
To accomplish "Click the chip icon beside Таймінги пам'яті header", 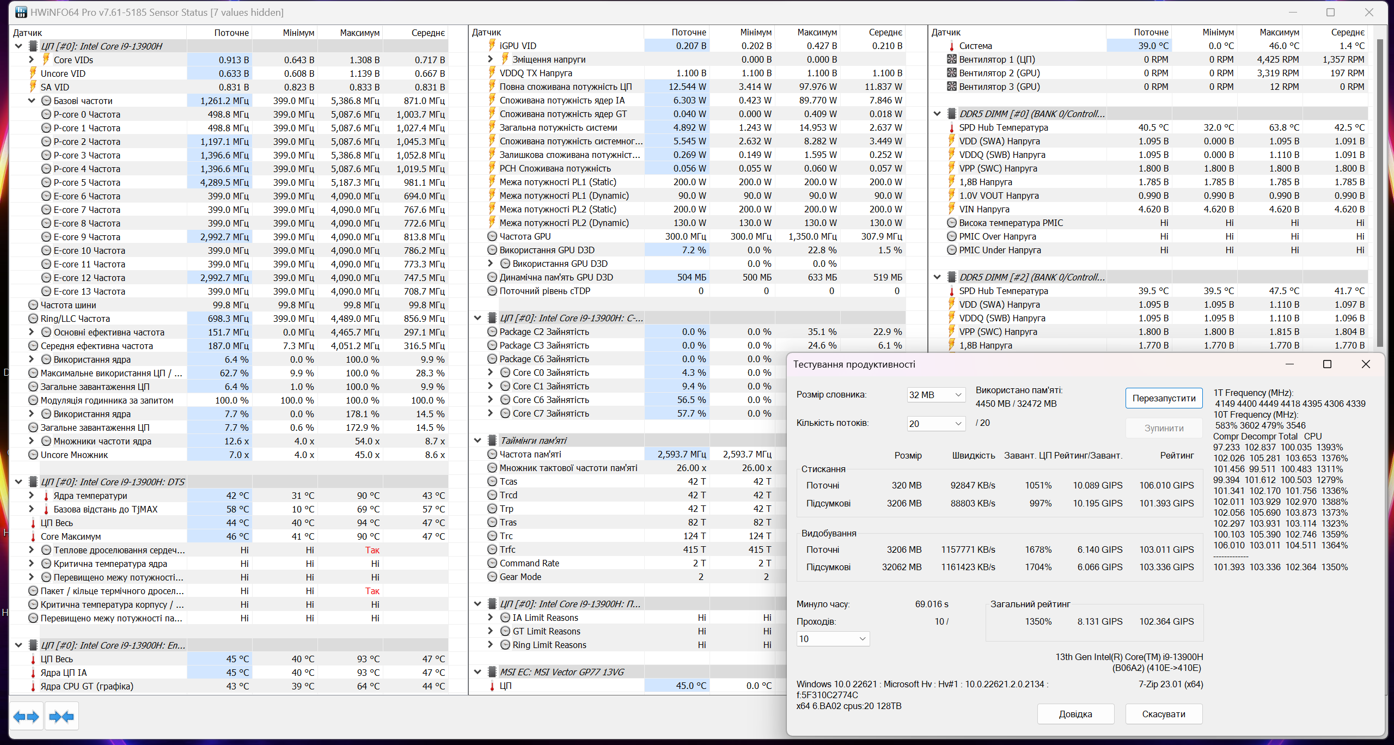I will tap(492, 441).
